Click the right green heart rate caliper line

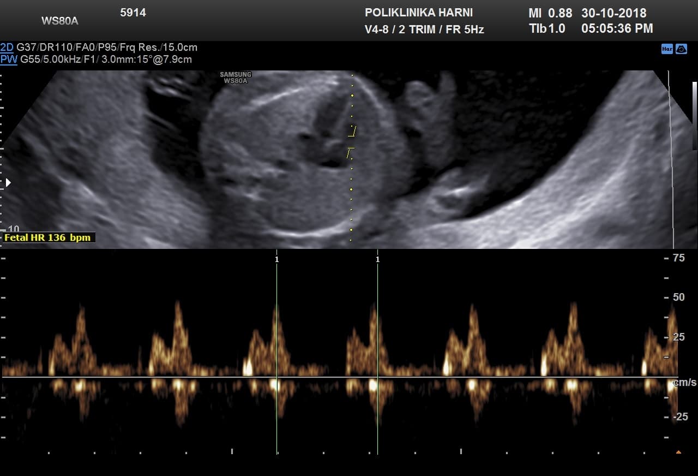click(x=377, y=355)
